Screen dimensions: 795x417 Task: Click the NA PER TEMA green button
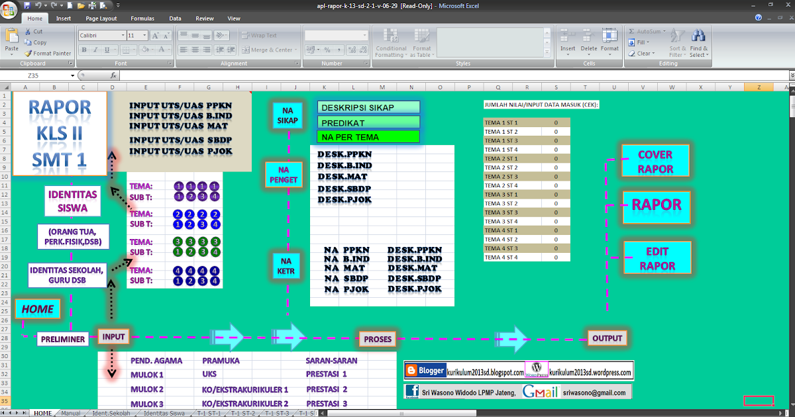click(368, 137)
